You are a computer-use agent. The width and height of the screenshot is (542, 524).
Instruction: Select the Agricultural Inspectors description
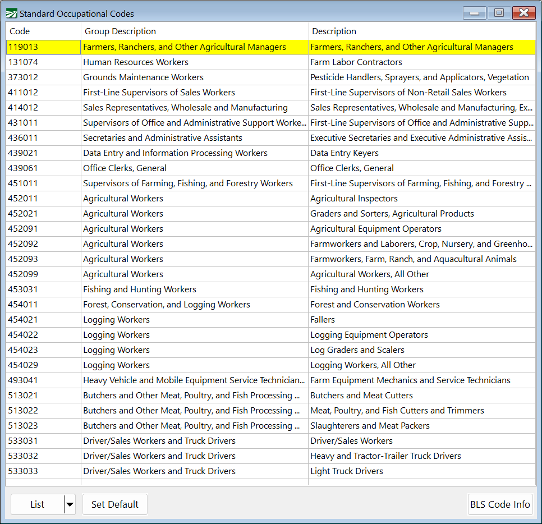point(353,199)
